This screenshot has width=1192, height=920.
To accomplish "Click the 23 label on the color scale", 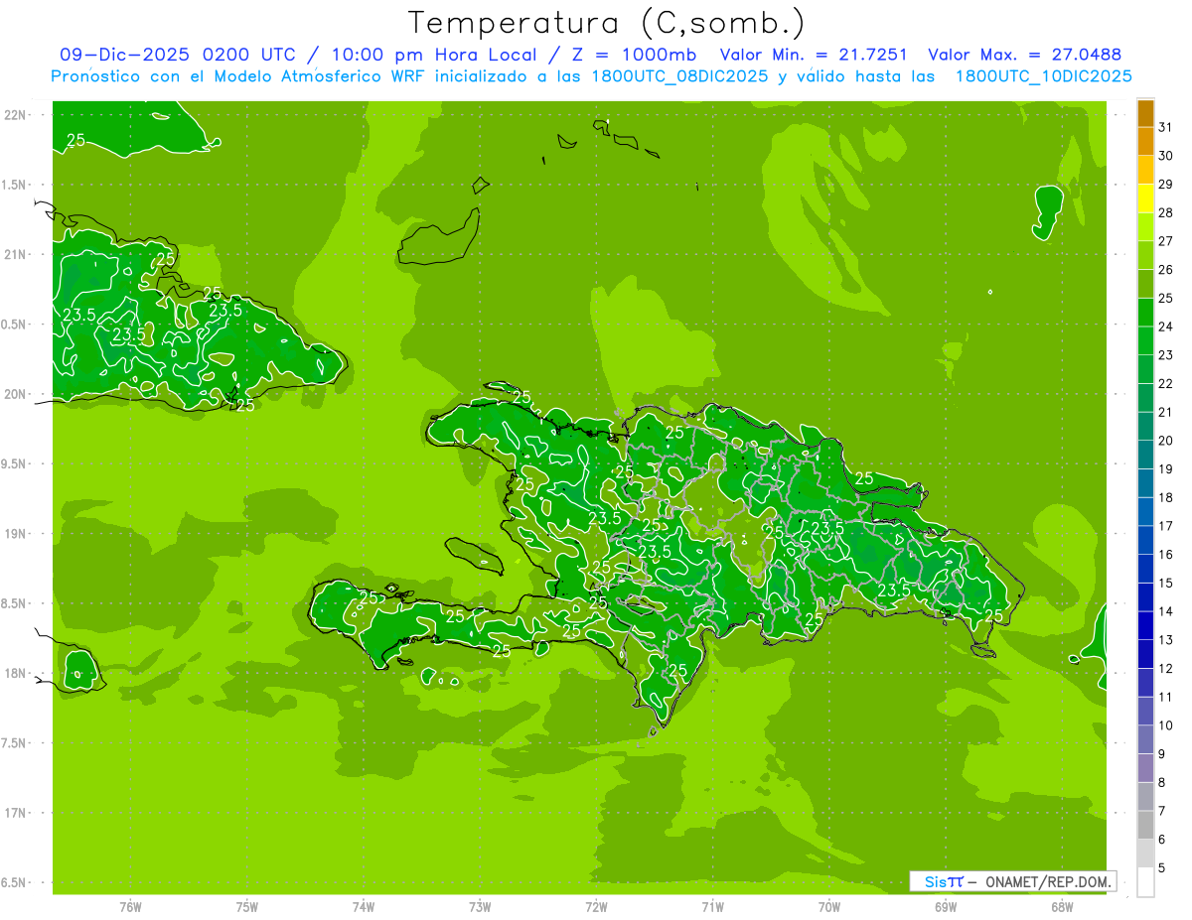I will [1166, 355].
